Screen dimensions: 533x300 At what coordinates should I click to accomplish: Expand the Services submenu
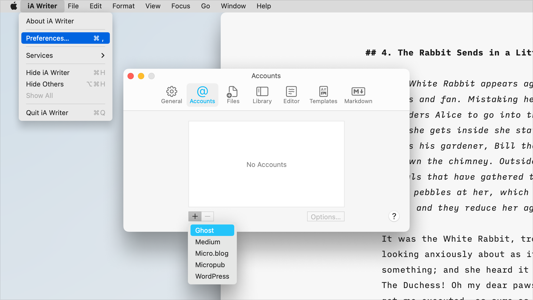[x=66, y=55]
